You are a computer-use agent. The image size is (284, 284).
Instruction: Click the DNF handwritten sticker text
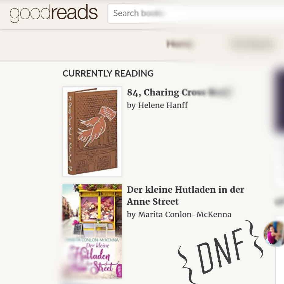click(x=220, y=251)
